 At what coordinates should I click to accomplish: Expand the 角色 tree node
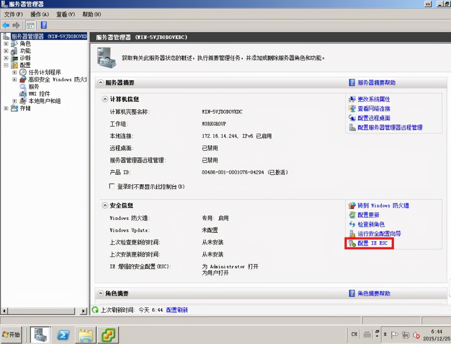[6, 44]
